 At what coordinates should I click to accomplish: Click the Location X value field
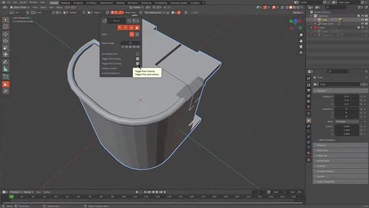click(347, 96)
